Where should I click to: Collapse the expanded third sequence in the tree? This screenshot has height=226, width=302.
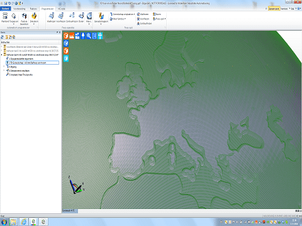pyautogui.click(x=2, y=55)
